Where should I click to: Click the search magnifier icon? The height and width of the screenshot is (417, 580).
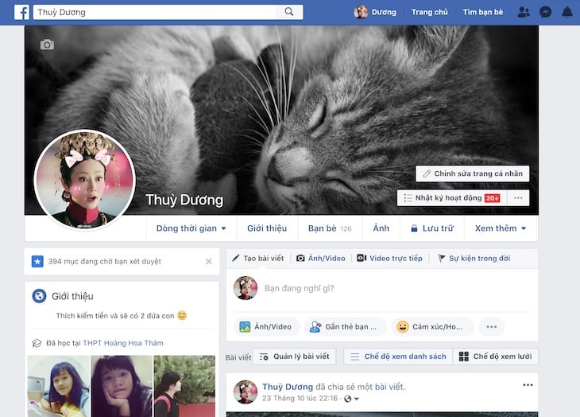coord(289,12)
